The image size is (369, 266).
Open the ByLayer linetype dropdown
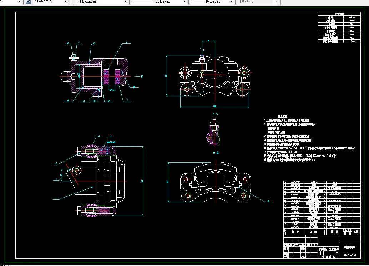(185, 2)
